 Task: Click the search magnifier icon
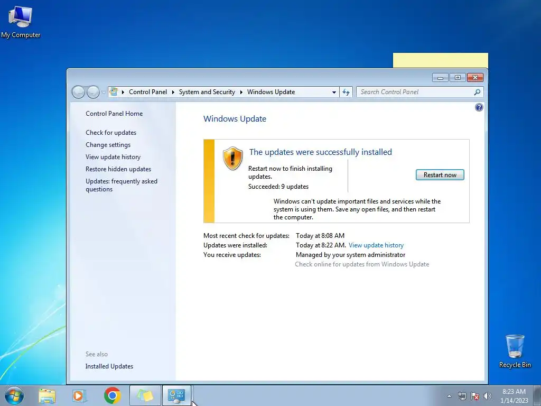(x=477, y=92)
